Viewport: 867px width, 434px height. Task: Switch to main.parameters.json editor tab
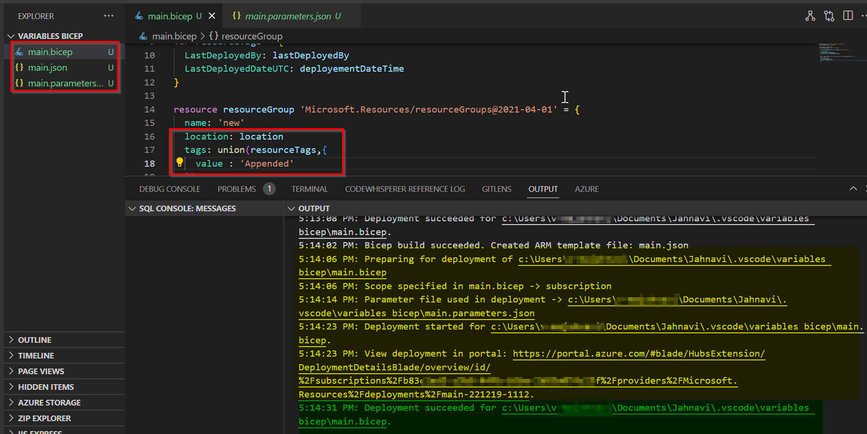pyautogui.click(x=287, y=16)
